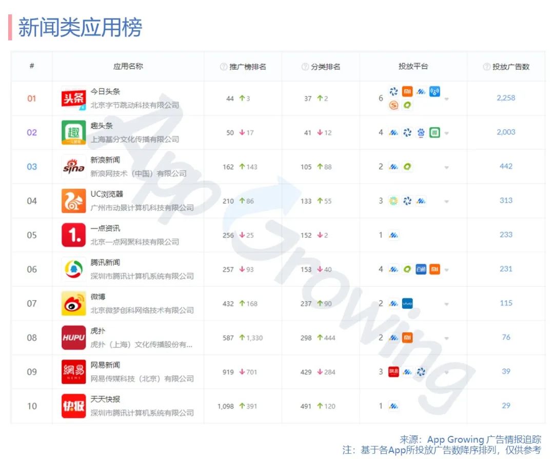Click the green ring platform icon in 新浪新闻 row

tap(407, 167)
